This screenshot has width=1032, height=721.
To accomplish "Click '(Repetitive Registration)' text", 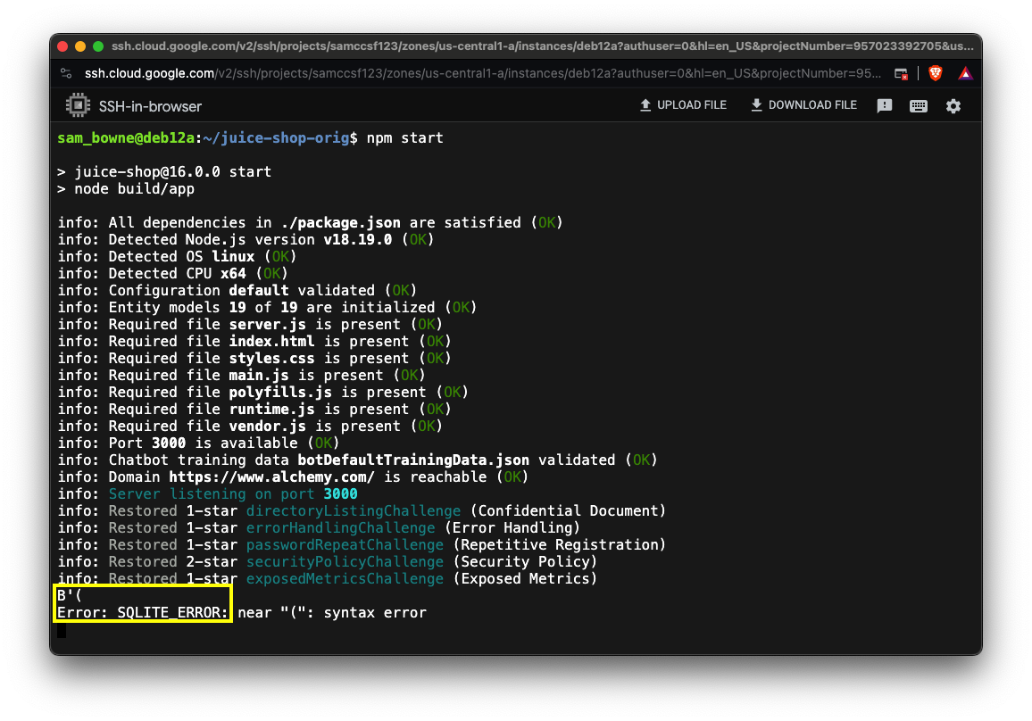I will tap(560, 544).
